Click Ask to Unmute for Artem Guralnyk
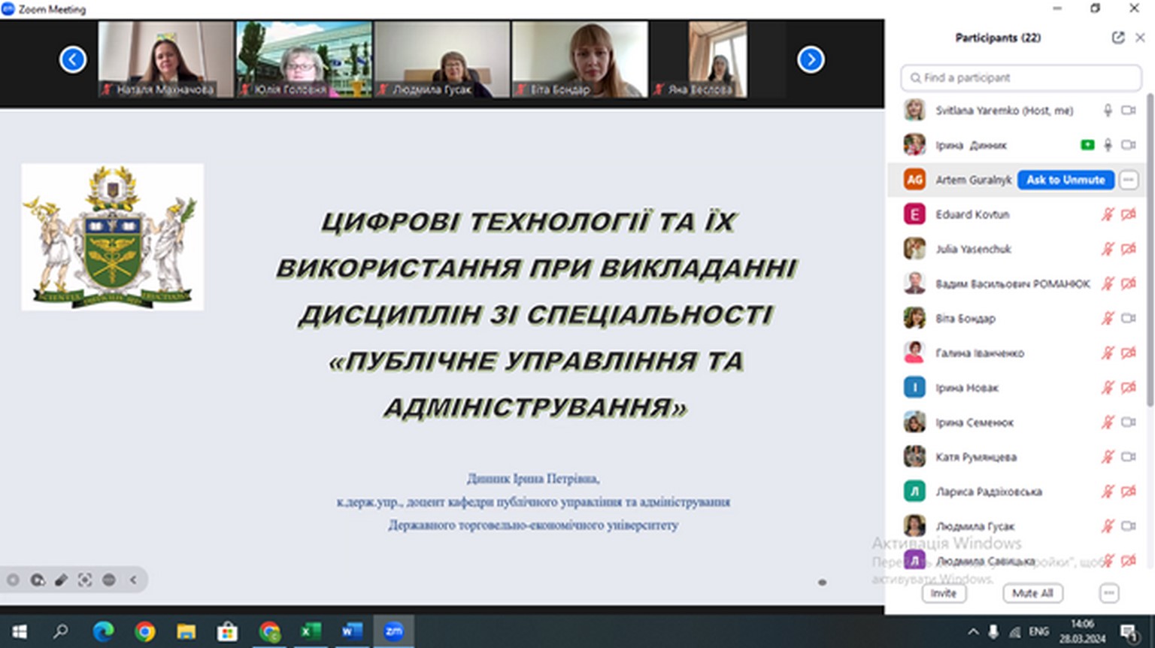This screenshot has height=648, width=1155. [1066, 180]
